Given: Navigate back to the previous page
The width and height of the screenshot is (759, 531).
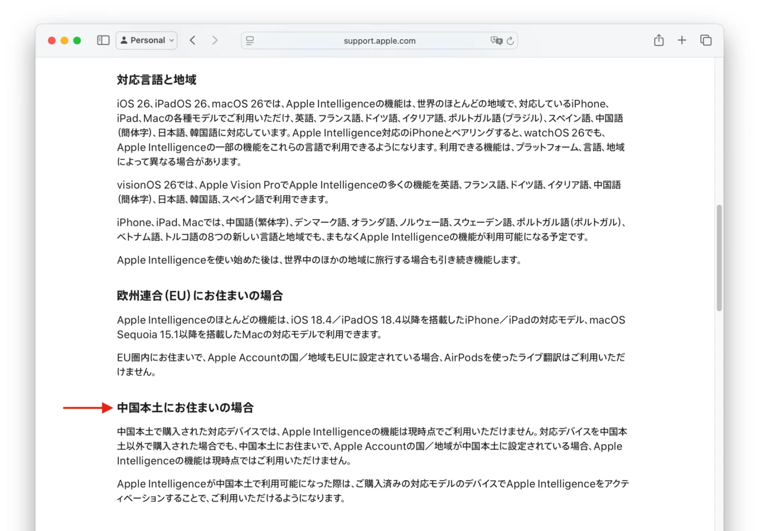Looking at the screenshot, I should pos(192,40).
